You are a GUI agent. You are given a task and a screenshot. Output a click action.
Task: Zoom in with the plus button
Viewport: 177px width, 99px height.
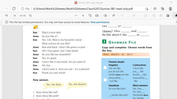coord(83,16)
